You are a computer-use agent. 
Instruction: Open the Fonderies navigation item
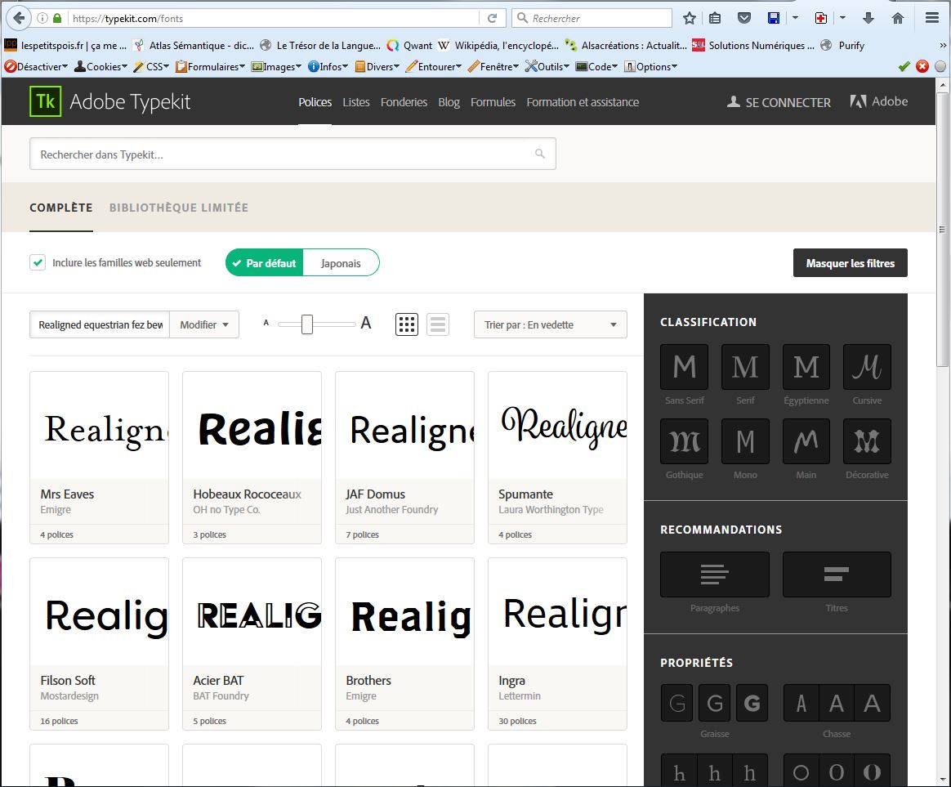pos(404,102)
